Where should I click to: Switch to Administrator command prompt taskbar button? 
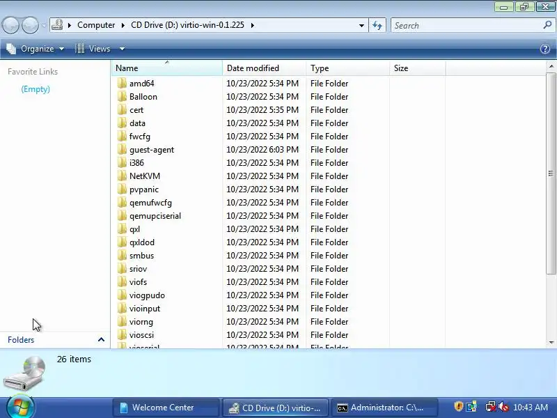pyautogui.click(x=384, y=408)
